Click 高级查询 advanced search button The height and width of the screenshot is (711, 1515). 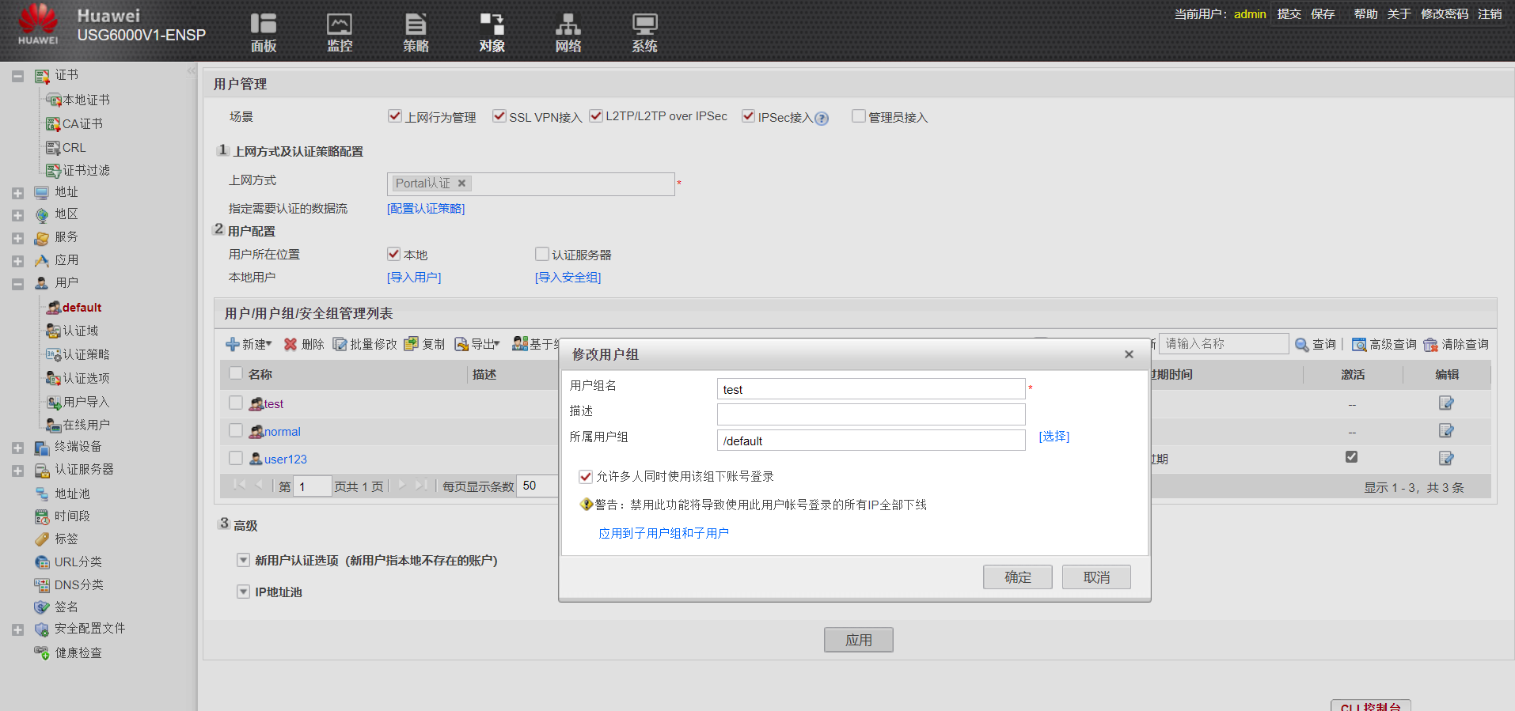pos(1384,344)
